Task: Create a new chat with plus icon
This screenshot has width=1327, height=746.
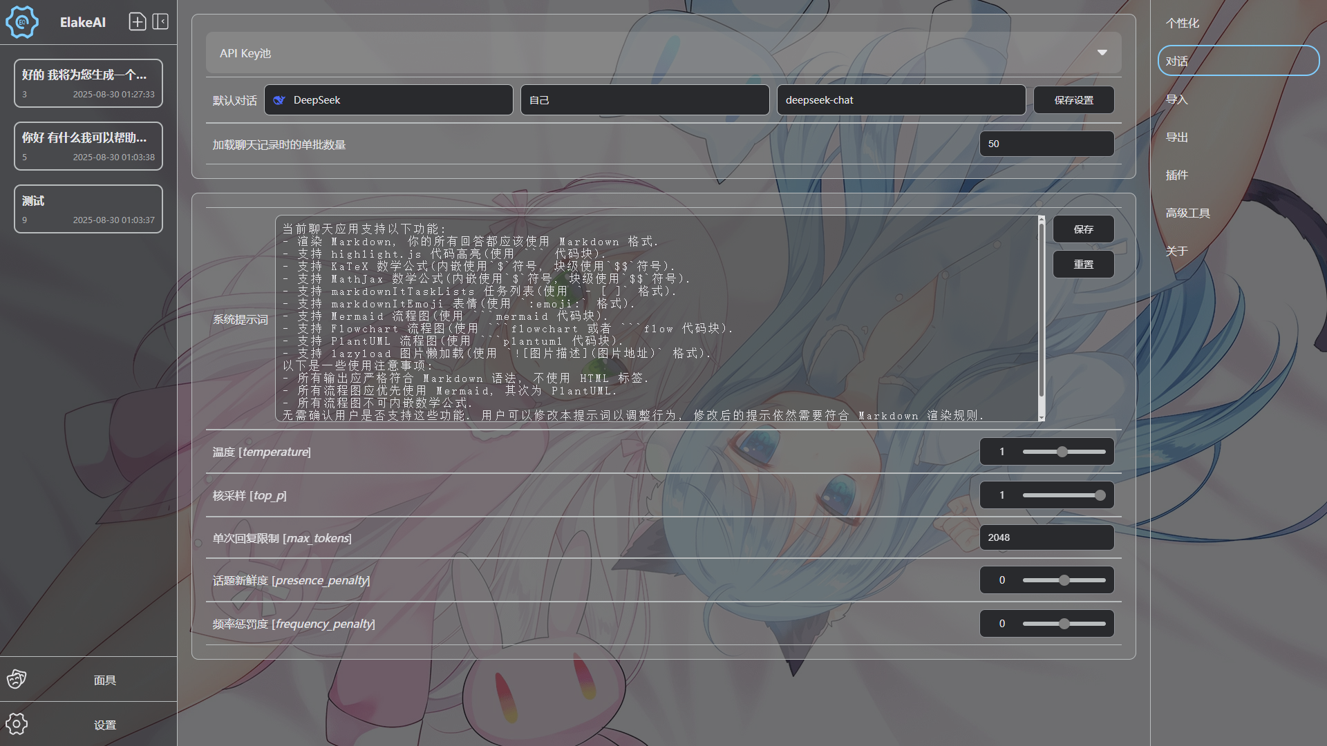Action: click(138, 22)
